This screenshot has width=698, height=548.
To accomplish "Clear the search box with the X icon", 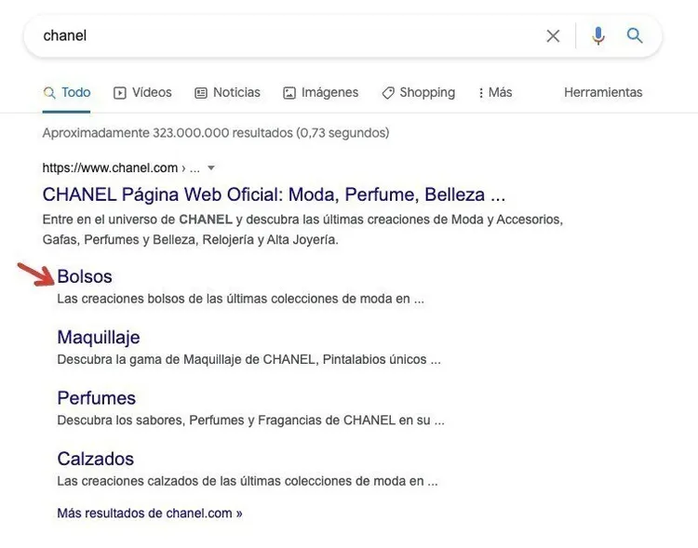I will [x=553, y=36].
